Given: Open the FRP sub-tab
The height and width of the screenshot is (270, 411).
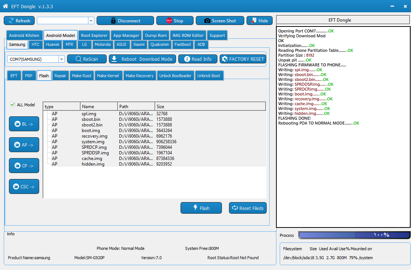Looking at the screenshot, I should [29, 76].
